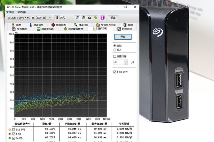
Task: Click the yellow 512 字节 color marker
Action: [10, 130]
